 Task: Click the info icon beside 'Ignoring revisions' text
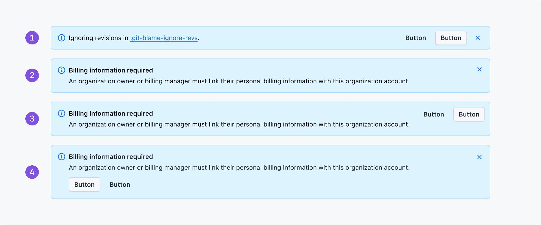tap(61, 38)
